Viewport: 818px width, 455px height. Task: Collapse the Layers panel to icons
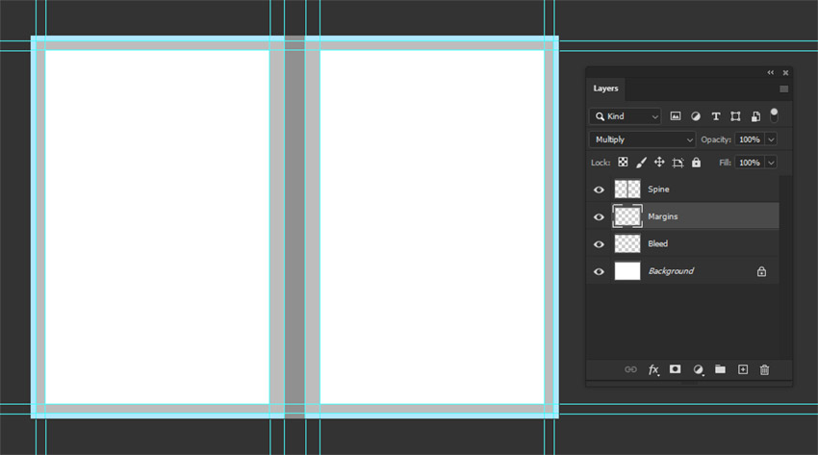click(771, 72)
